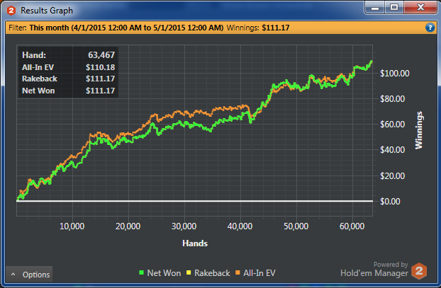This screenshot has height=288, width=441.
Task: Click the Hands axis title
Action: [x=195, y=243]
